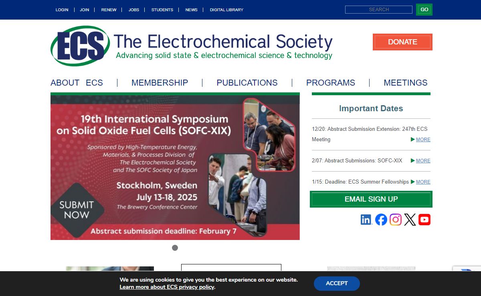The width and height of the screenshot is (481, 296).
Task: Open the ECS privacy policy link
Action: click(x=167, y=287)
